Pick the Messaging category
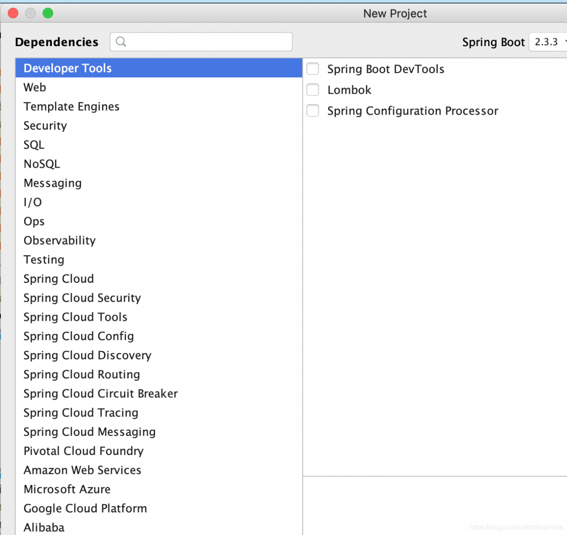567x535 pixels. coord(159,183)
